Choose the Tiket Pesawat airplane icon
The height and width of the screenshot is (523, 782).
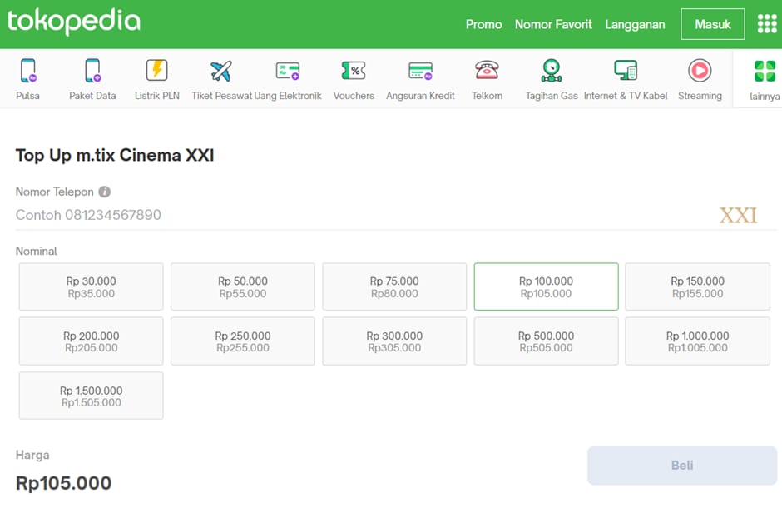pyautogui.click(x=221, y=71)
